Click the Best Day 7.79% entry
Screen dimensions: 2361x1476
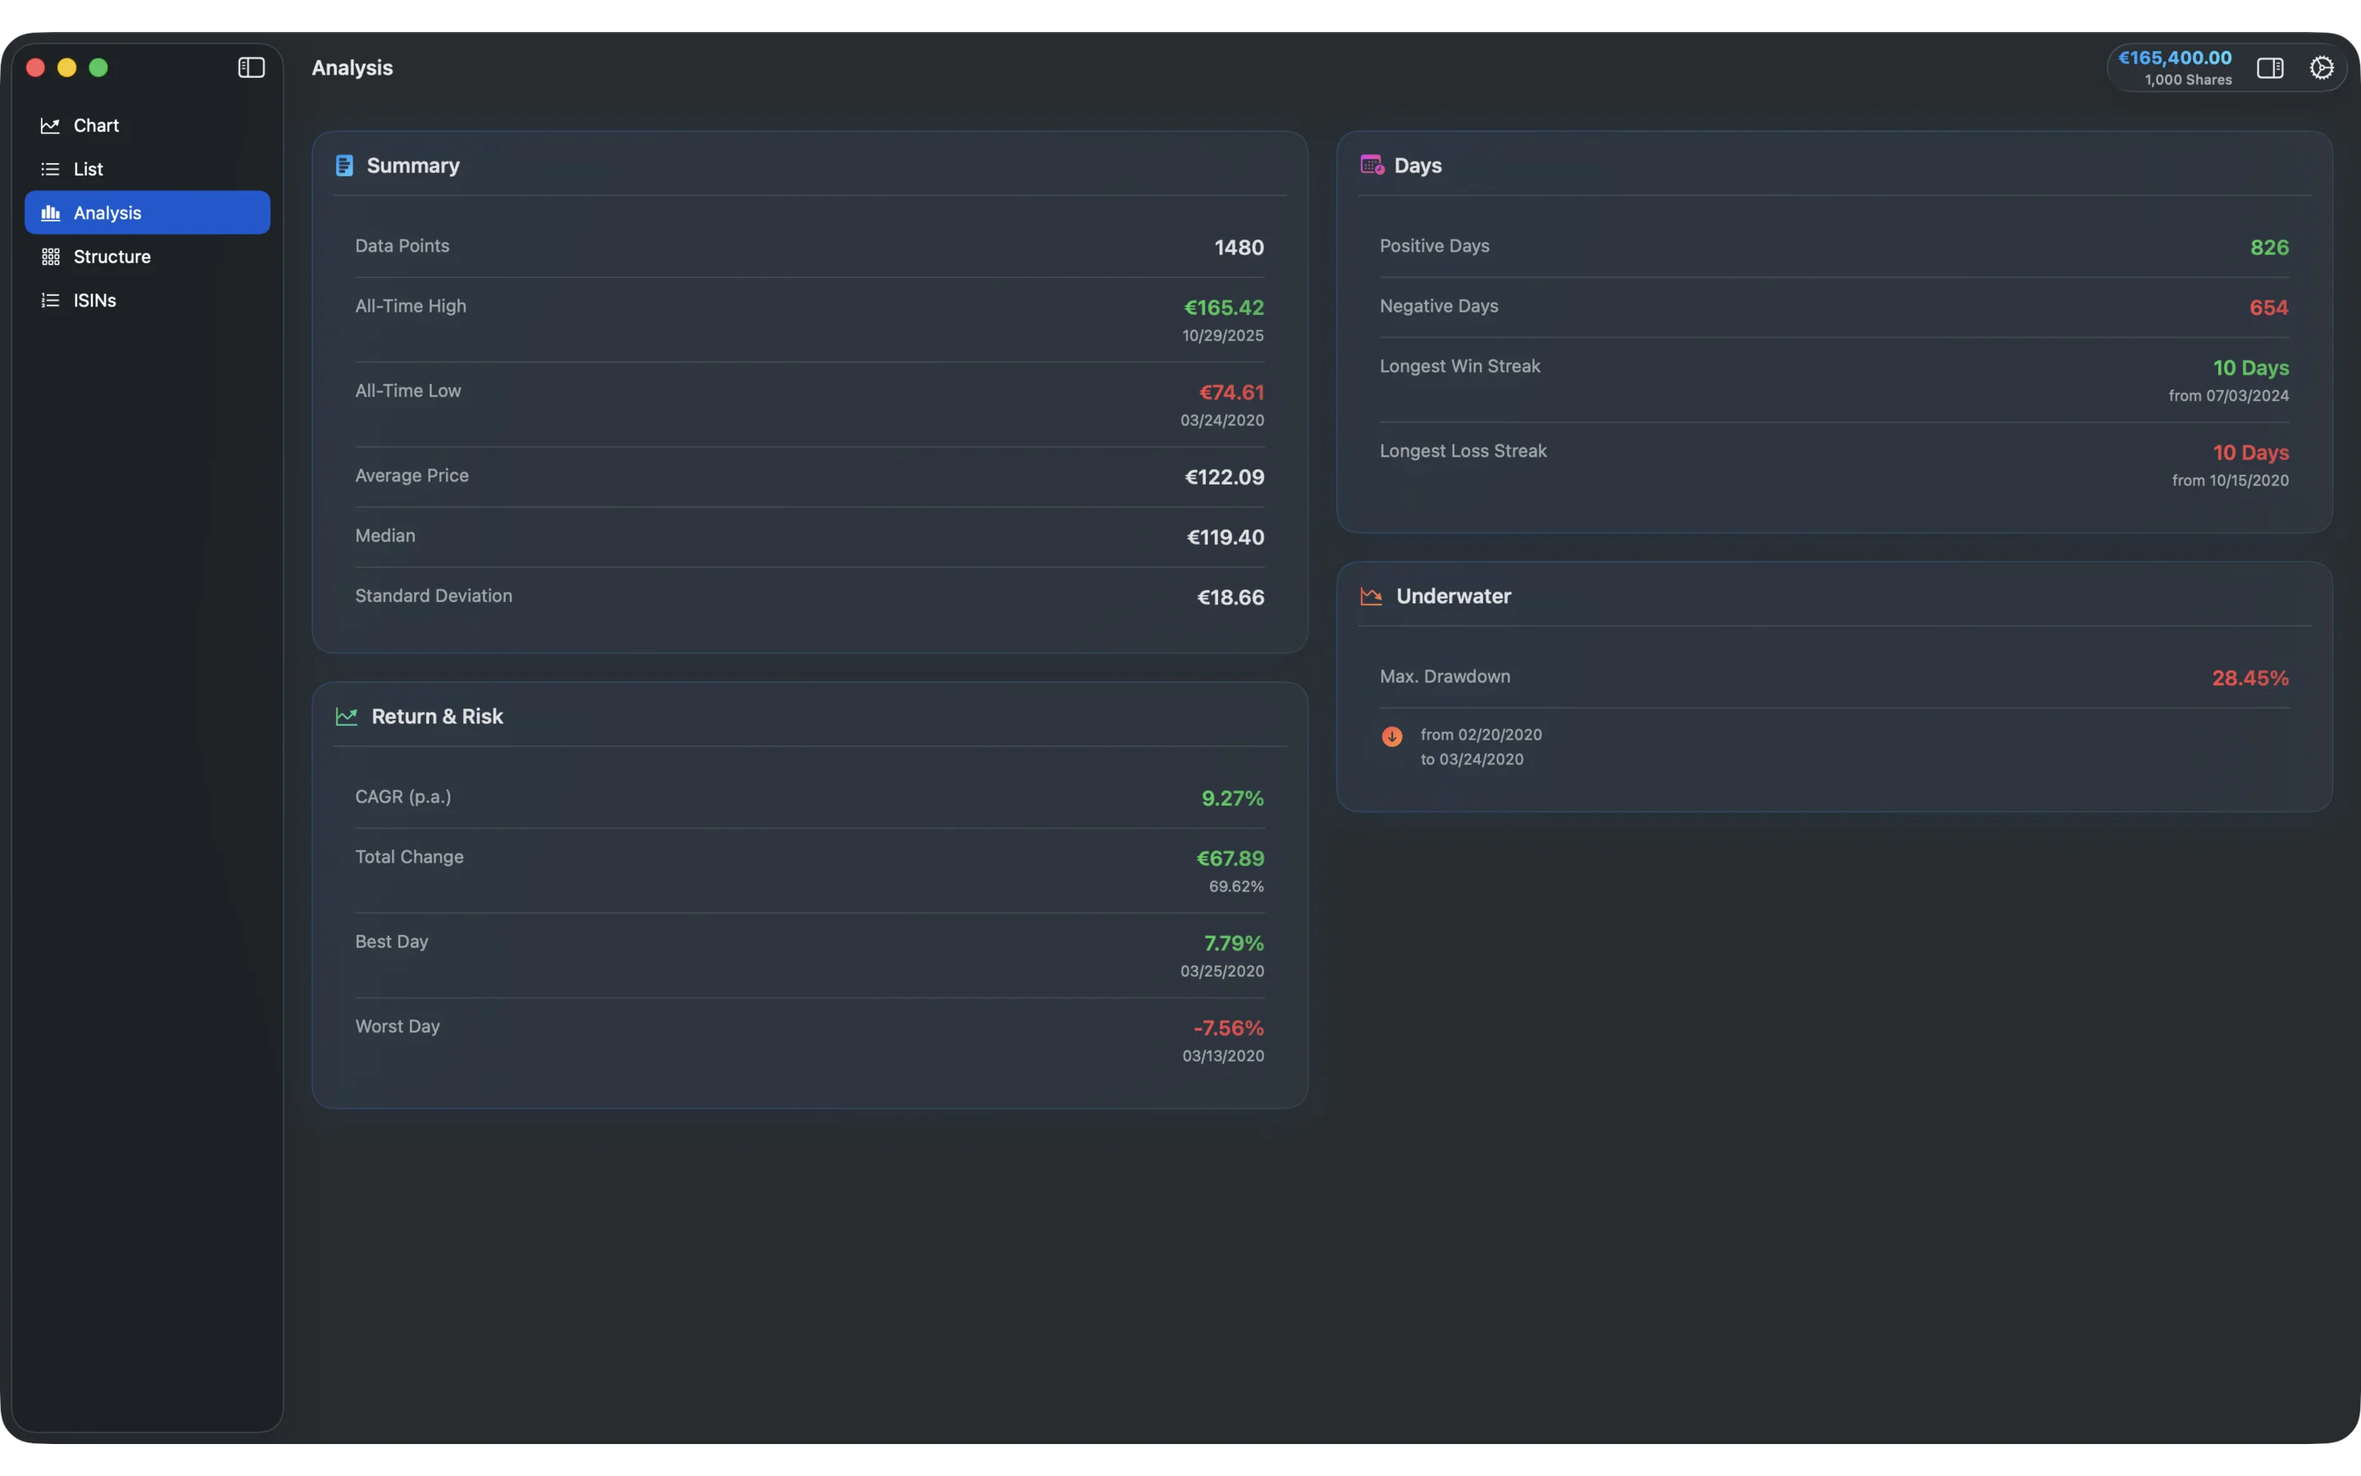coord(1233,943)
